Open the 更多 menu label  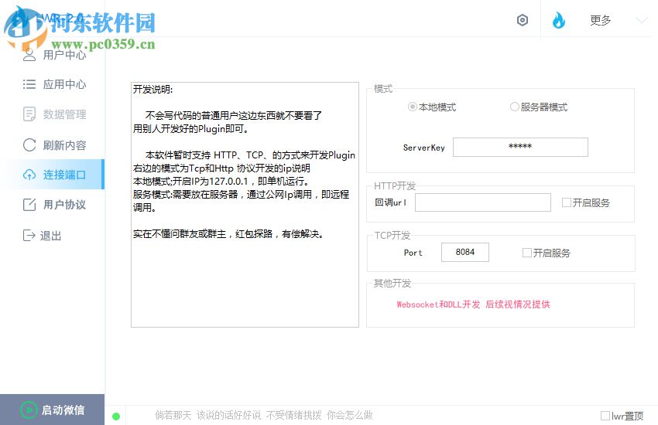pos(601,20)
